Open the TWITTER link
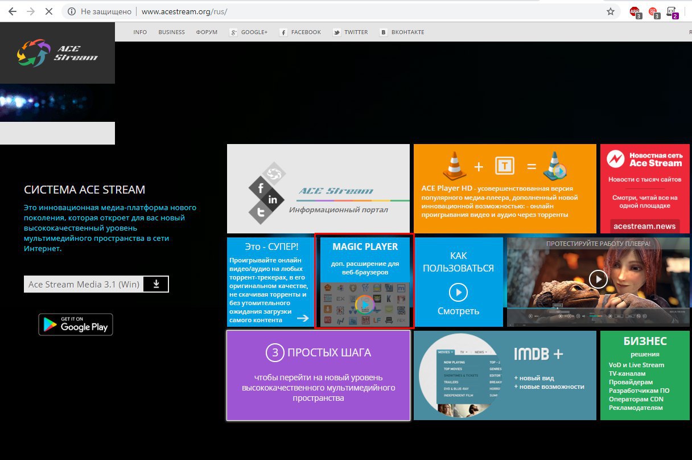Viewport: 692px width, 460px height. [356, 32]
